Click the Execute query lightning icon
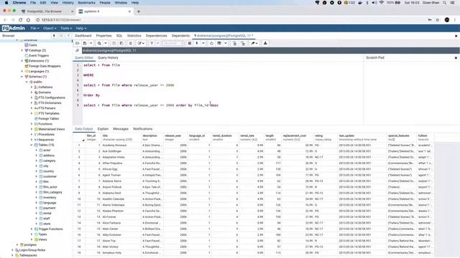 (197, 43)
